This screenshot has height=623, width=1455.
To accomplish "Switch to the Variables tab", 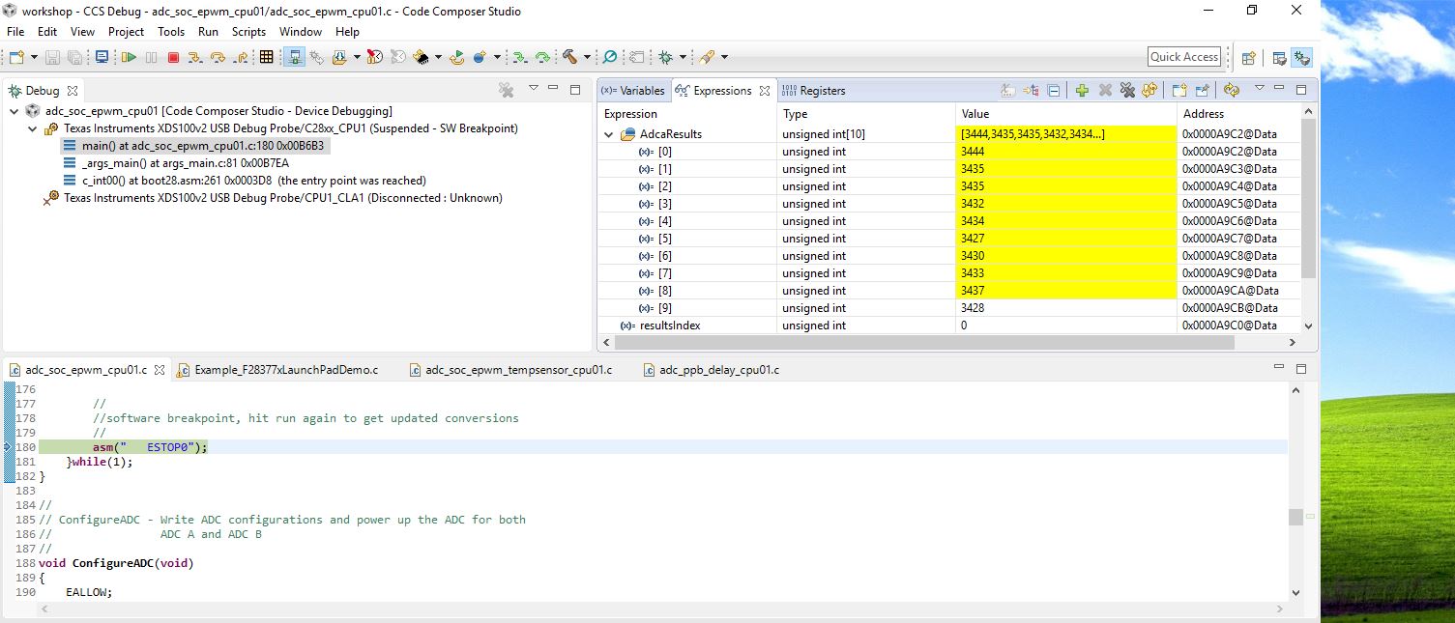I will pyautogui.click(x=633, y=91).
